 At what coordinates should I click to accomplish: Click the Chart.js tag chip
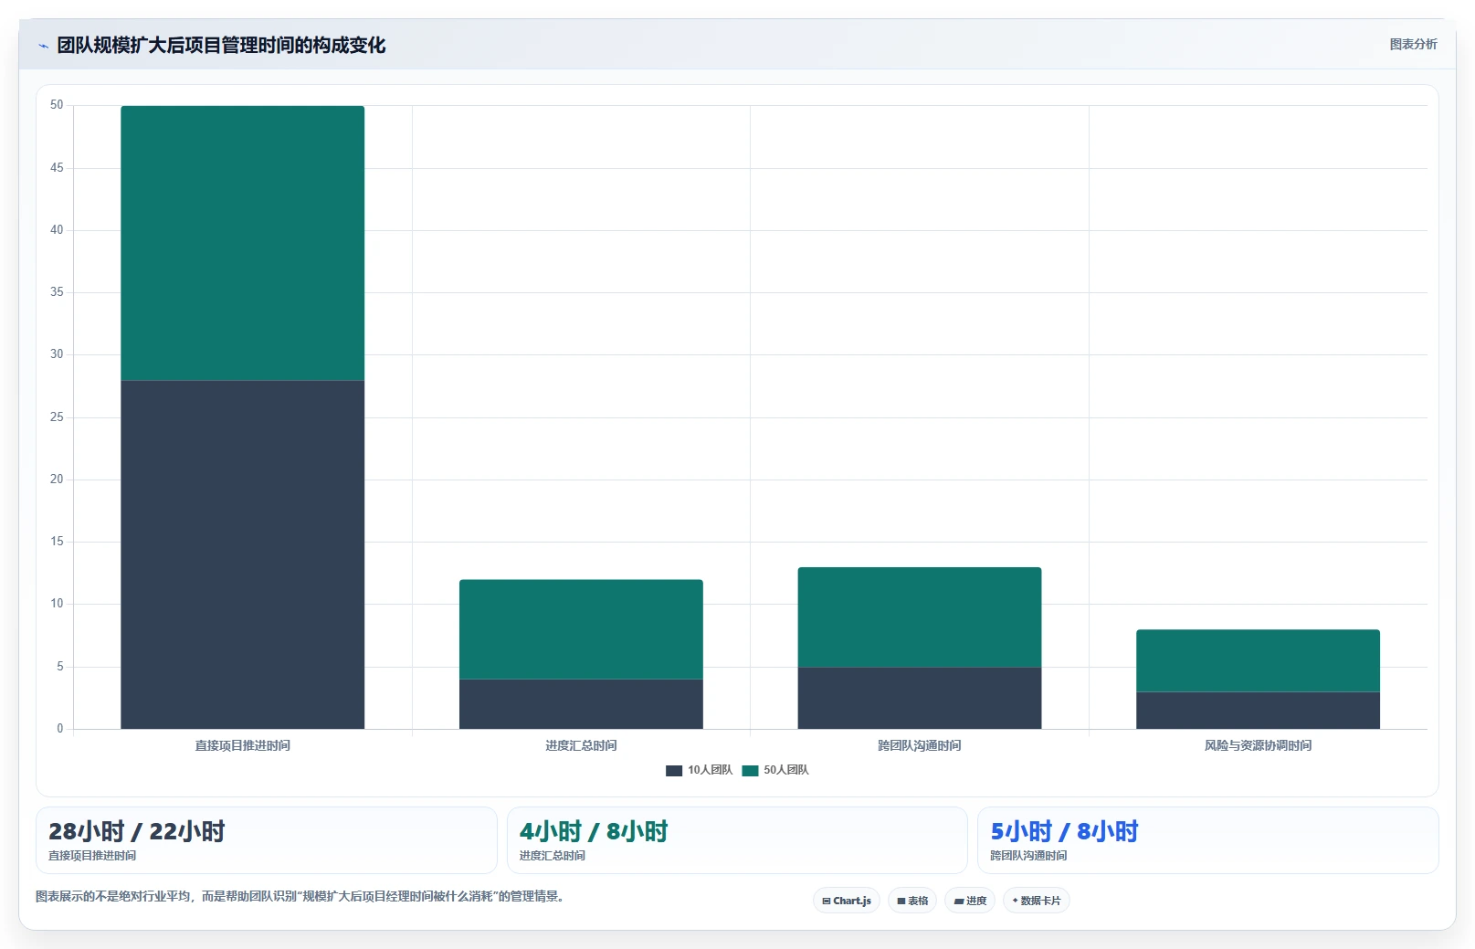point(847,901)
